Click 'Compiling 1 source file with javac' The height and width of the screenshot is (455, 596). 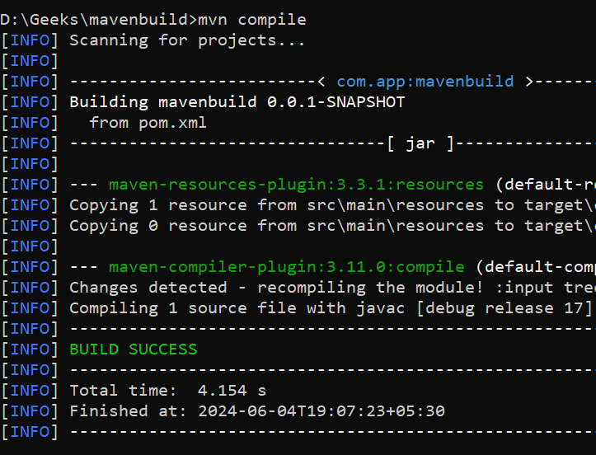(237, 308)
